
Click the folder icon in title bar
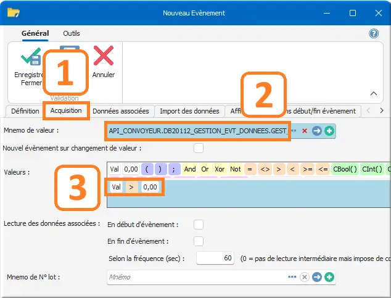(x=13, y=12)
